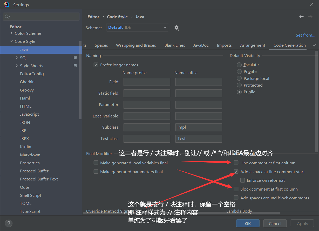Click the right panel vertical scrollbar

click(x=316, y=101)
